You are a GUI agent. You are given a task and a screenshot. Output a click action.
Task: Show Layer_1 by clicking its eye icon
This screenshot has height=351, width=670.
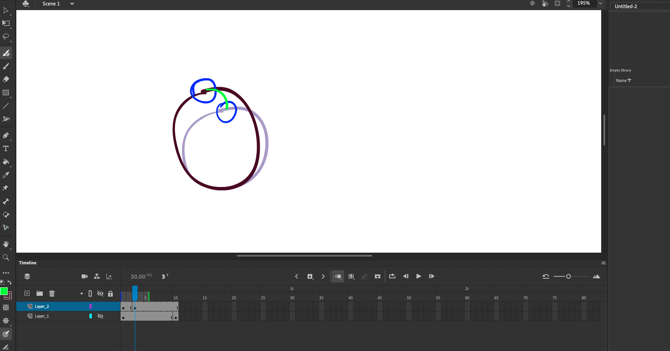pos(100,316)
